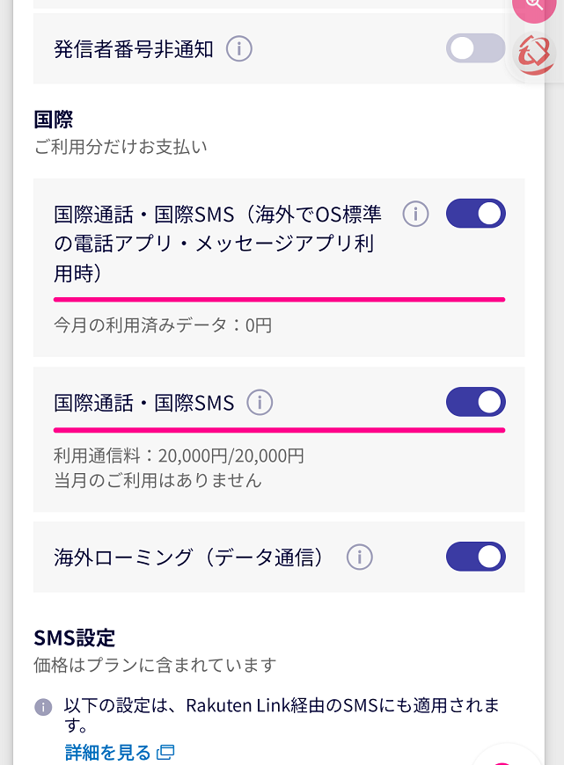This screenshot has width=564, height=765.
Task: Open the 詳細を見る link
Action: point(108,753)
